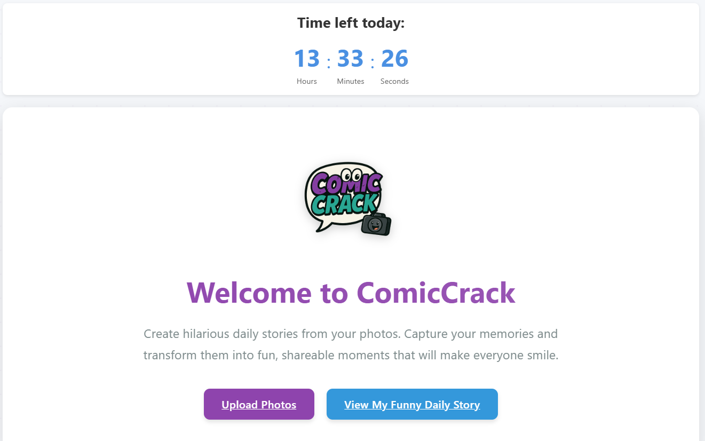
Task: Click the "Time left today:" heading
Action: click(351, 23)
